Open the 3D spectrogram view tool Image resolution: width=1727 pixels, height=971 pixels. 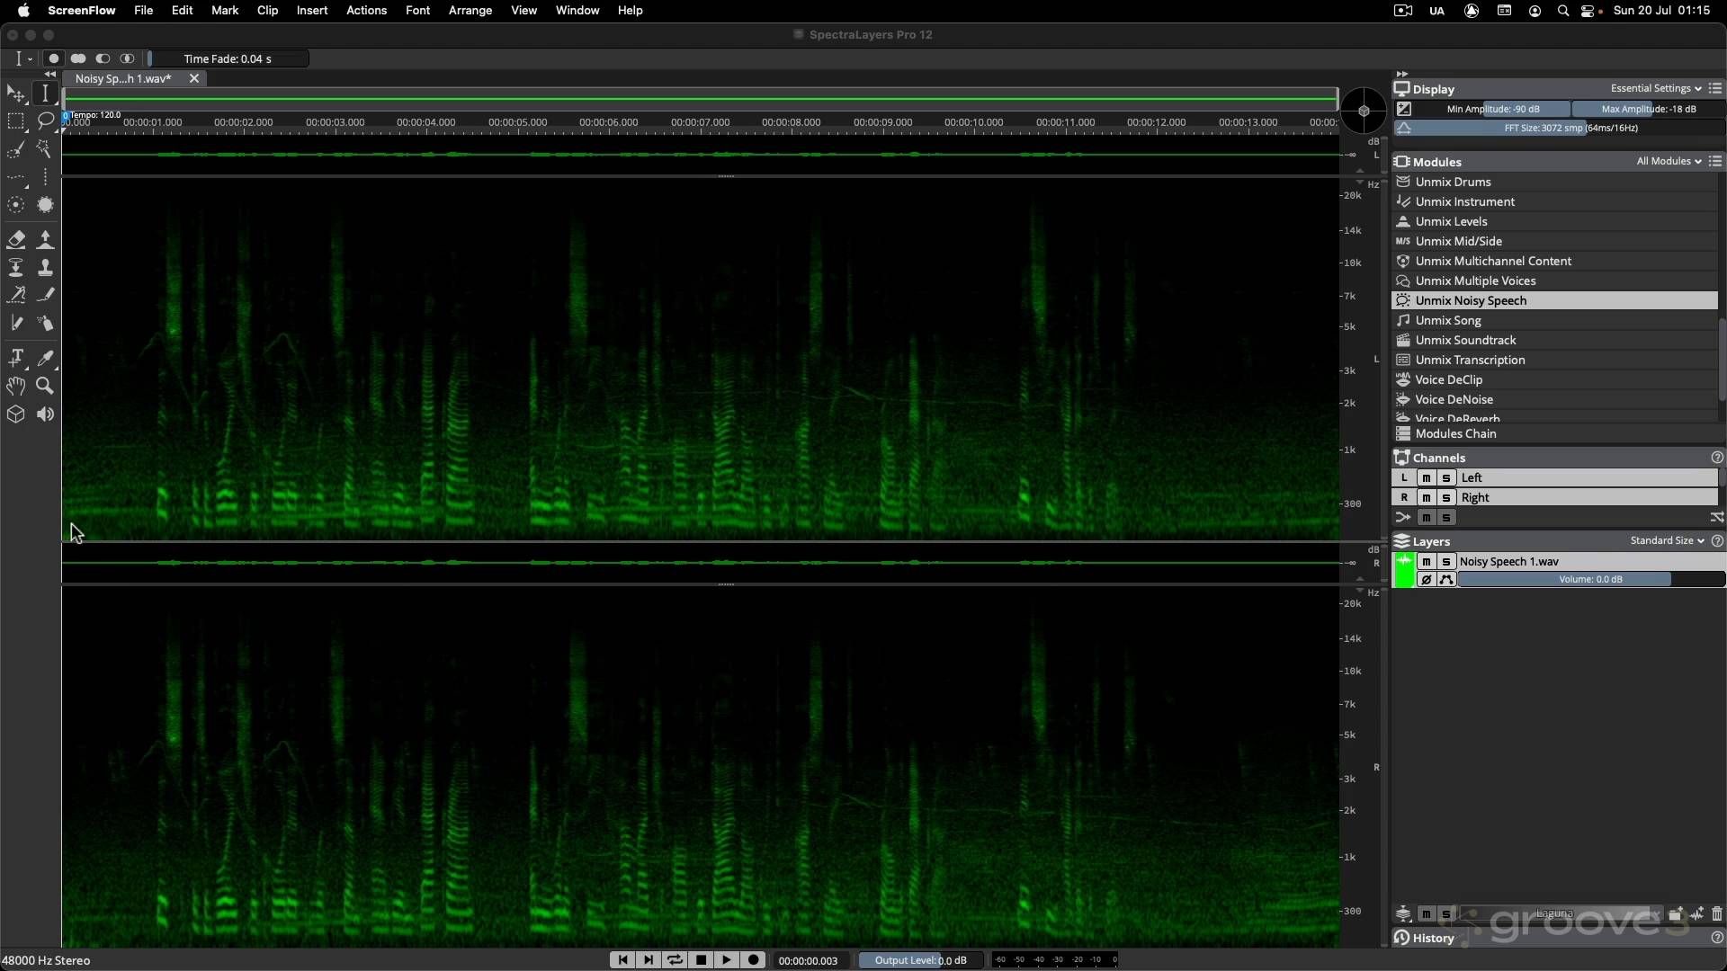pyautogui.click(x=16, y=414)
